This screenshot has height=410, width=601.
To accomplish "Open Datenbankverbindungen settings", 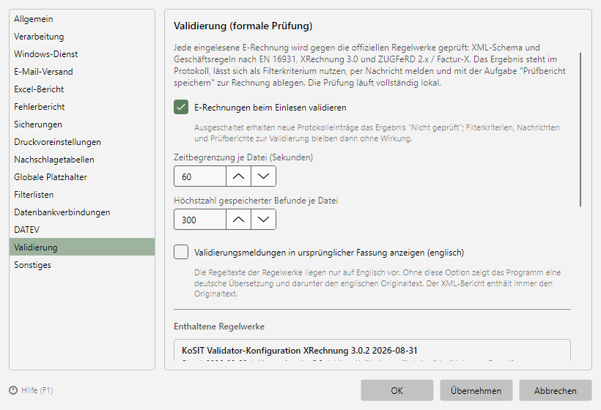I will pos(82,212).
